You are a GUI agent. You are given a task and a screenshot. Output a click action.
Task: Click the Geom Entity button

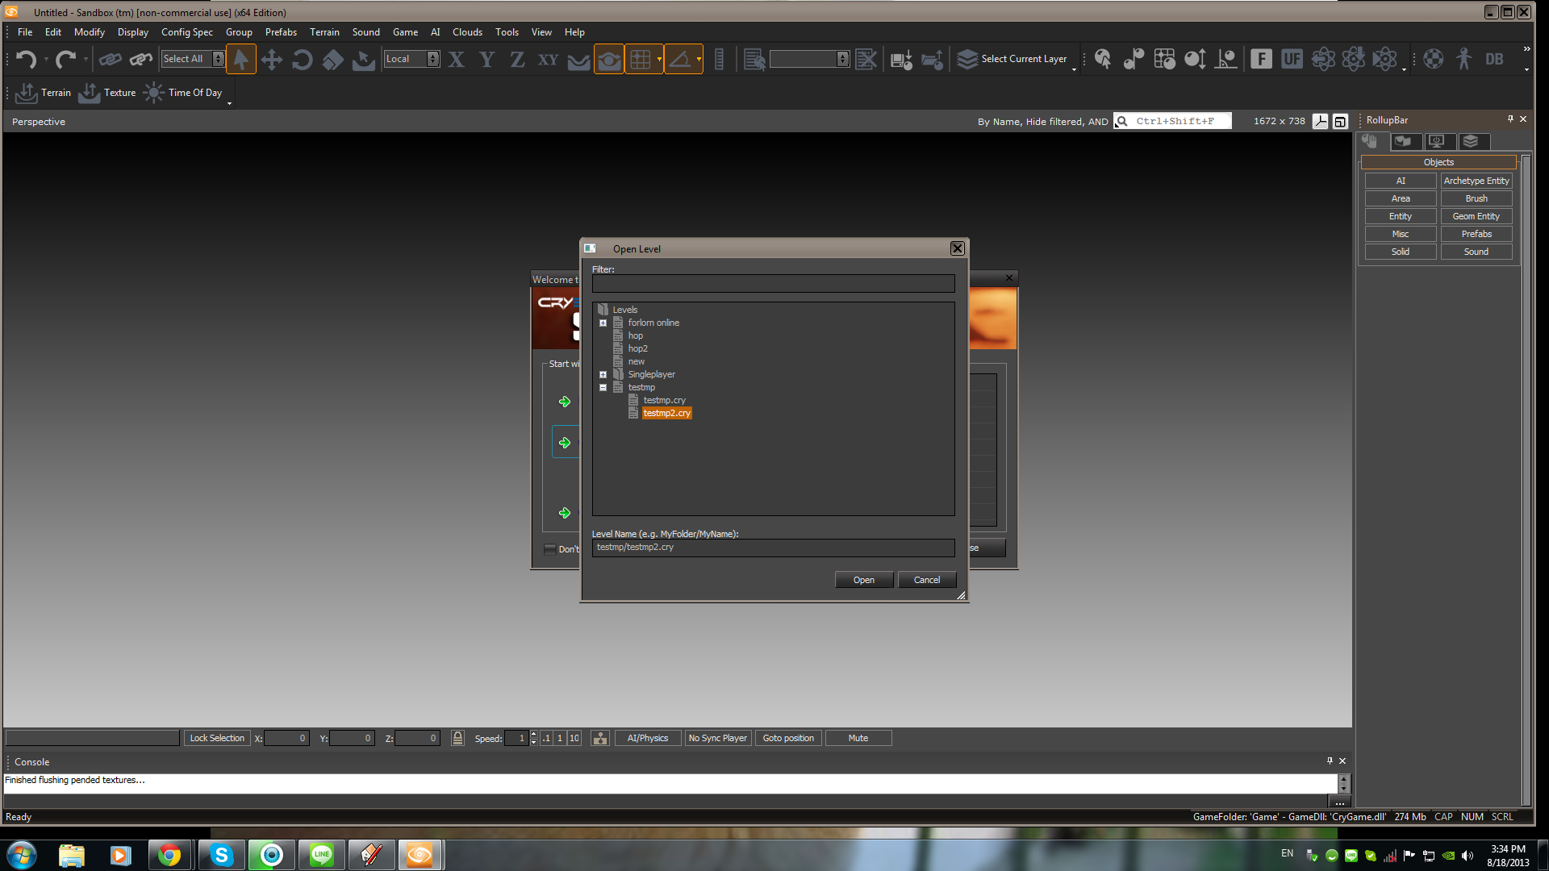(1476, 216)
